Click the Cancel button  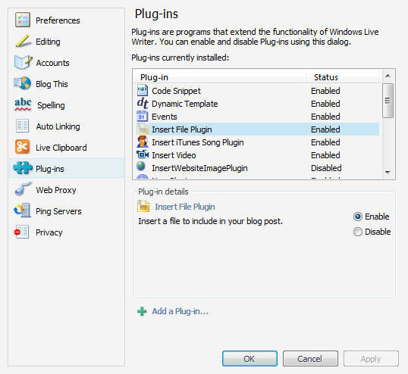(310, 359)
